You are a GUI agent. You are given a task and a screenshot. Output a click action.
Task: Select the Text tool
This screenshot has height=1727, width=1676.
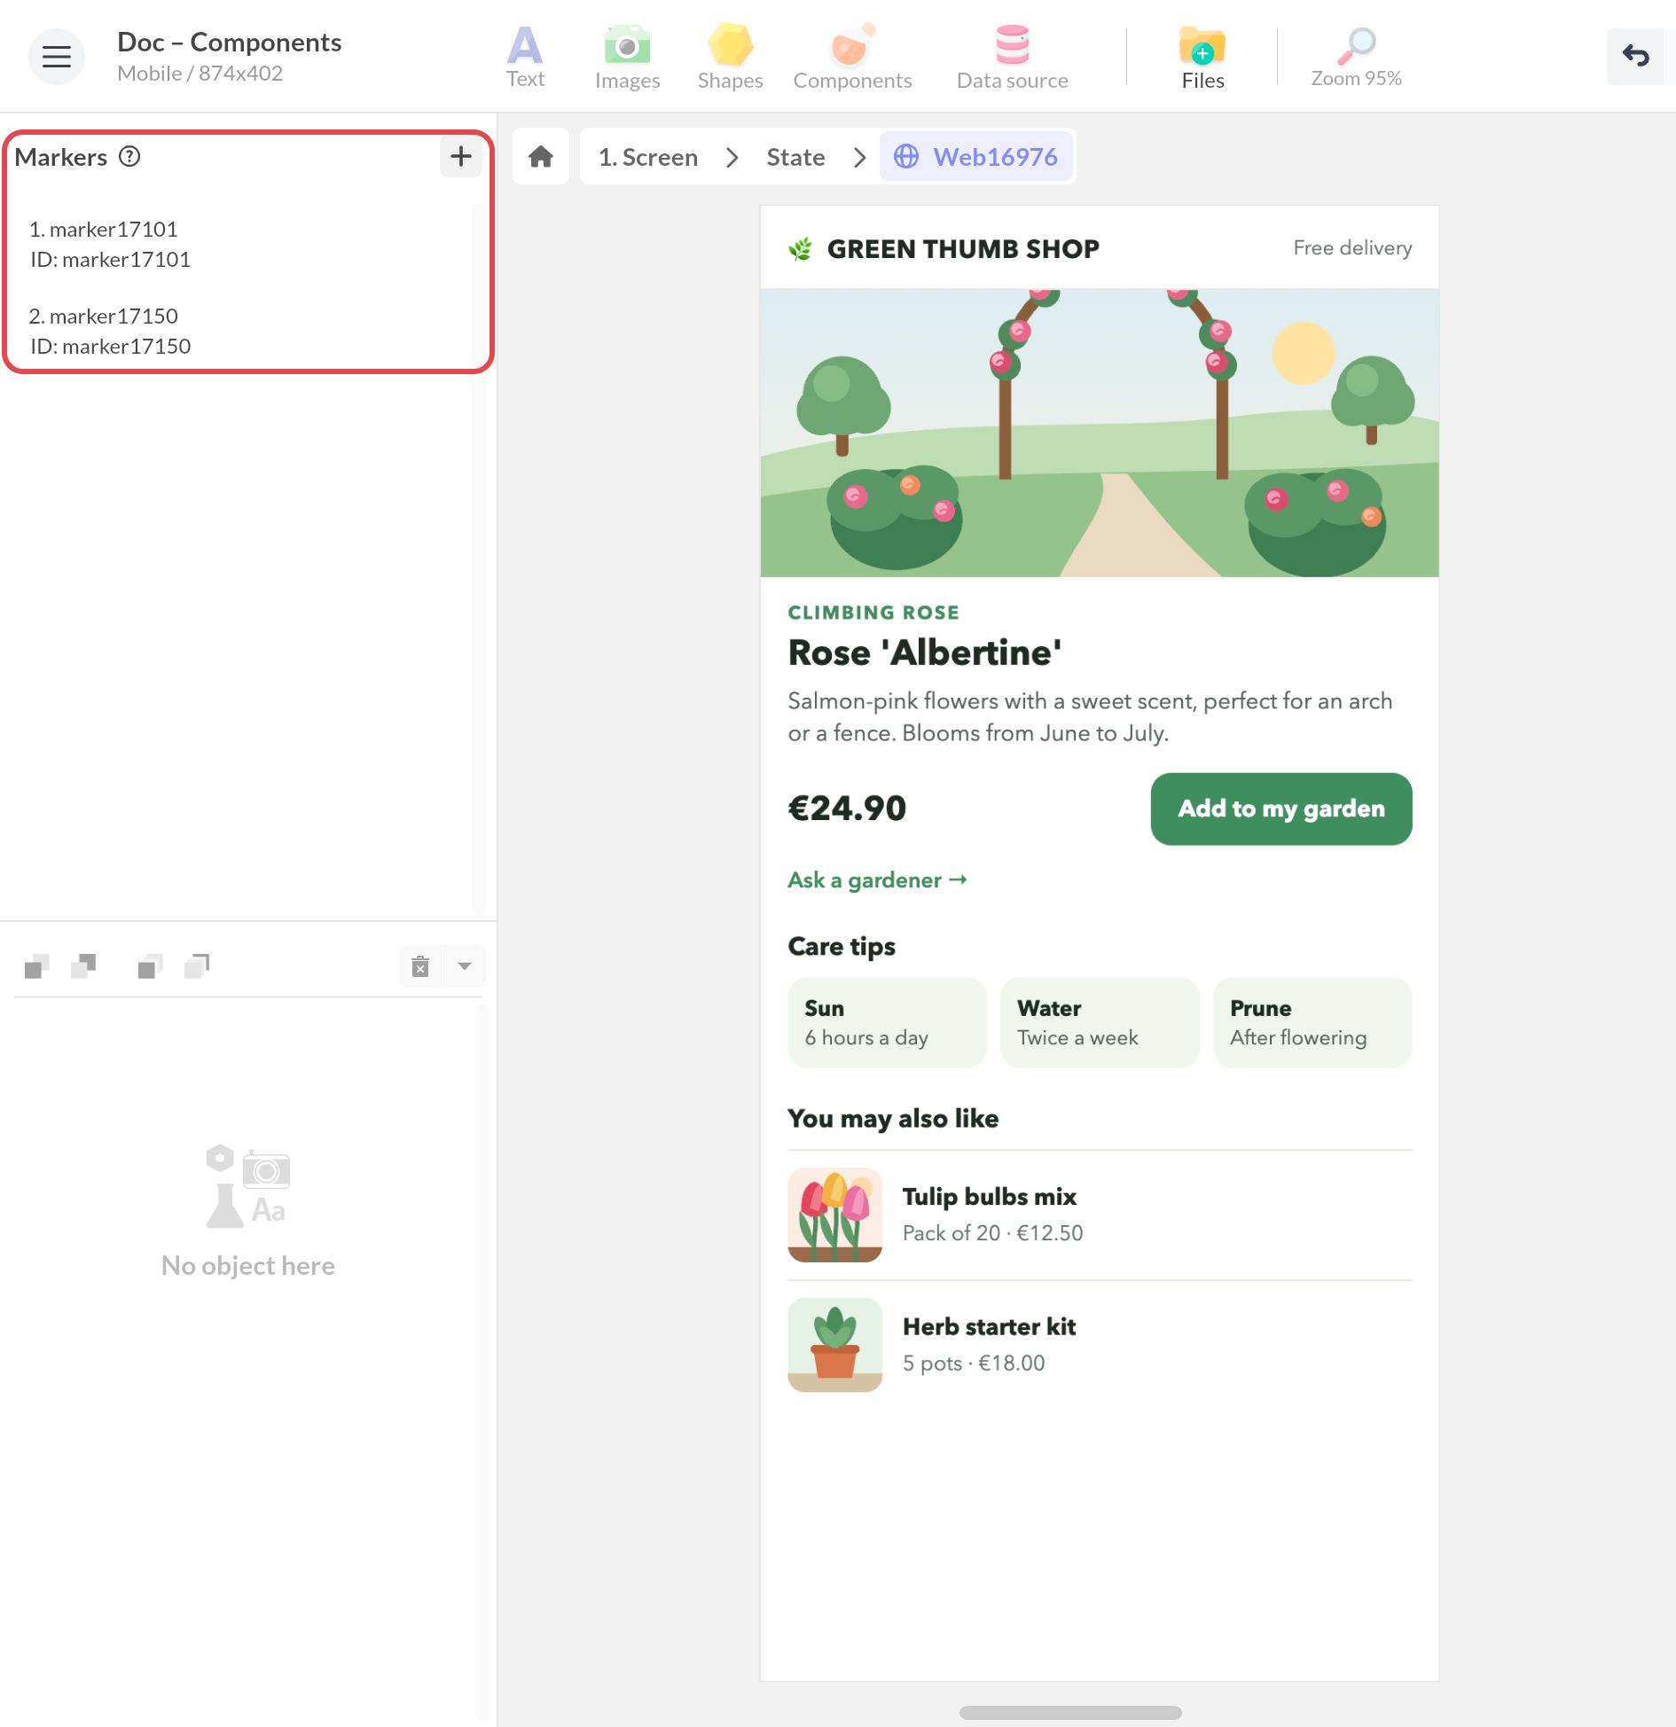point(525,57)
